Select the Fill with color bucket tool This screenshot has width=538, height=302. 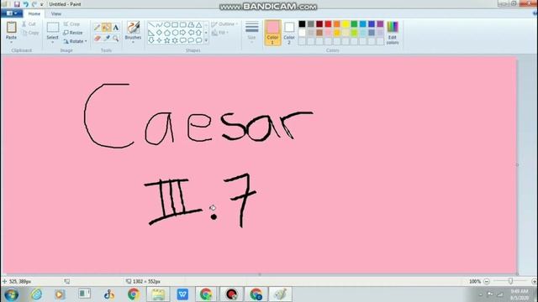pyautogui.click(x=107, y=28)
